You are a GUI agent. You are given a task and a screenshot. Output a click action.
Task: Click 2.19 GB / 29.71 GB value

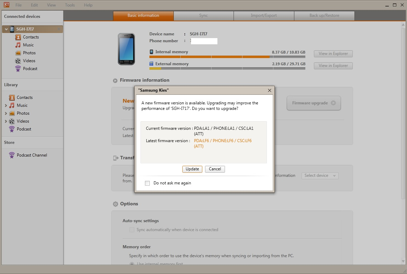coord(289,64)
